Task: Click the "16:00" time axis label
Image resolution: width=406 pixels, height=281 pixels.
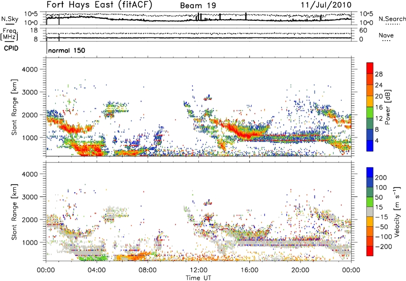Action: [x=249, y=270]
